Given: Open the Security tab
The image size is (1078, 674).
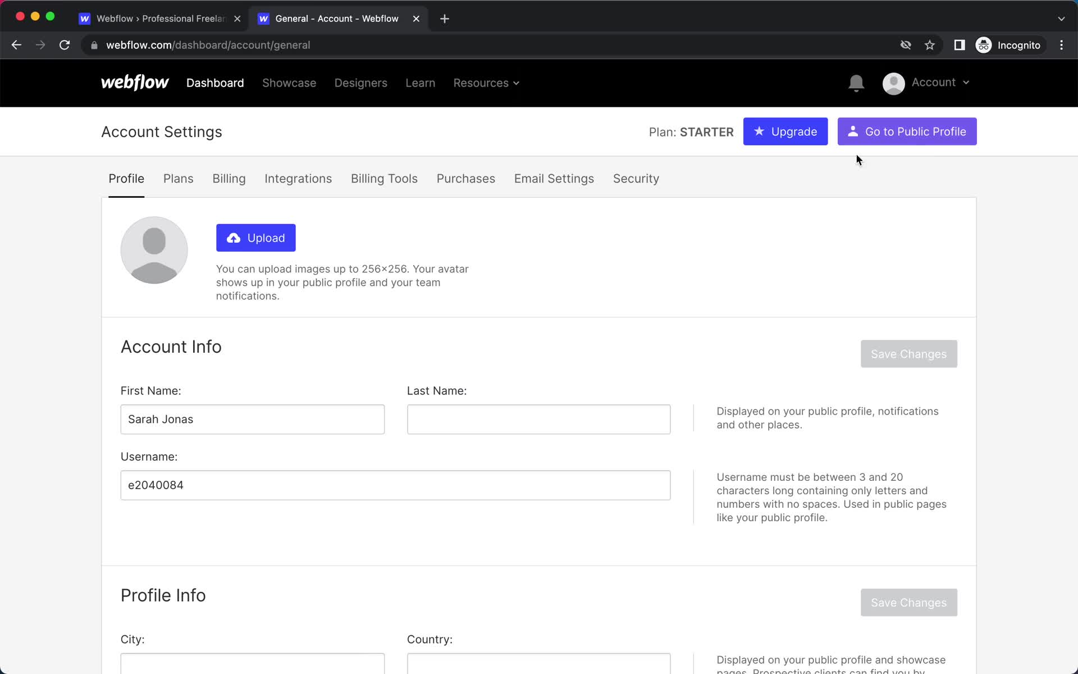Looking at the screenshot, I should tap(636, 179).
